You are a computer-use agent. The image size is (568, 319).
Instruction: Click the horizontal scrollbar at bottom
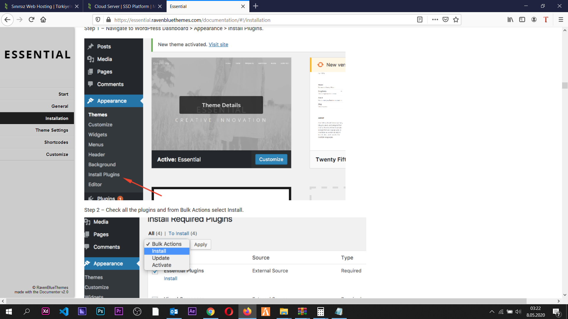tap(266, 301)
